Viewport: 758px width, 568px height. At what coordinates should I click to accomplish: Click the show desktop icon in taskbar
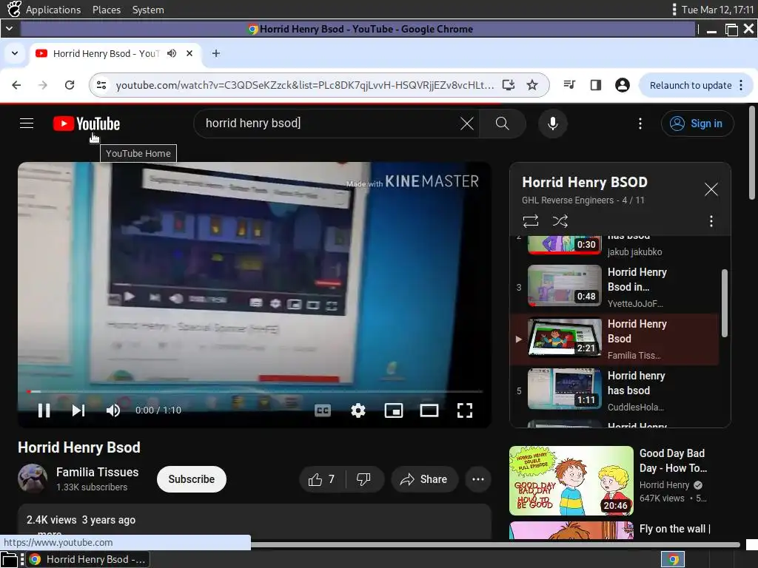(x=10, y=559)
